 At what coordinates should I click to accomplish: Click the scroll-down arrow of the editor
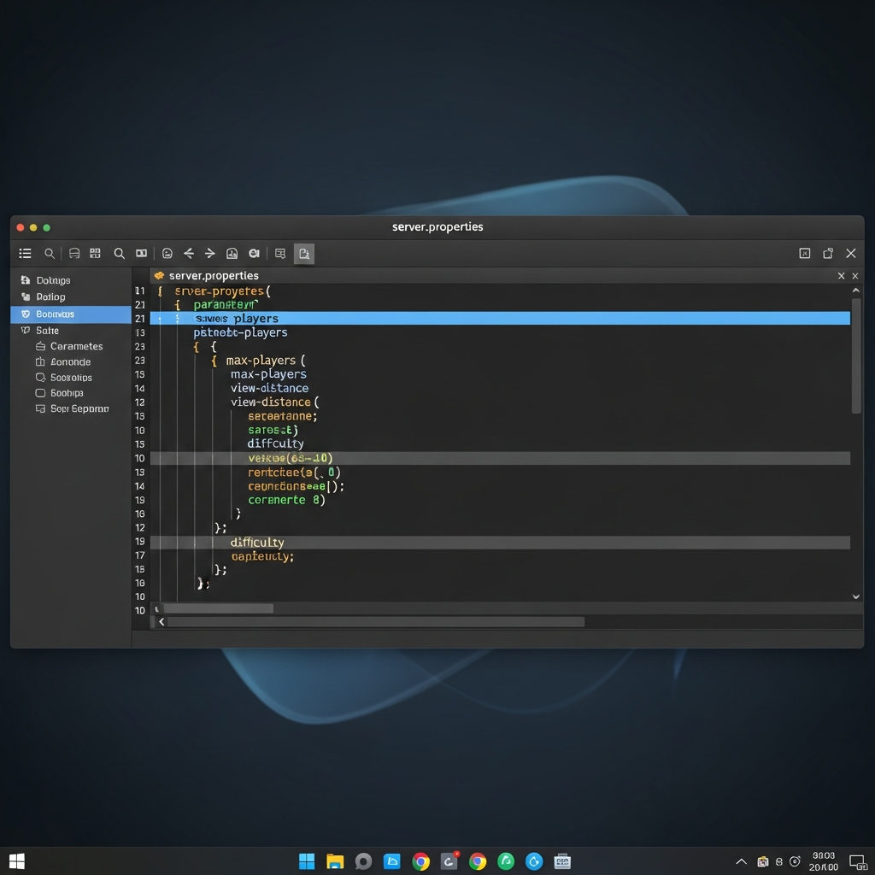point(856,596)
